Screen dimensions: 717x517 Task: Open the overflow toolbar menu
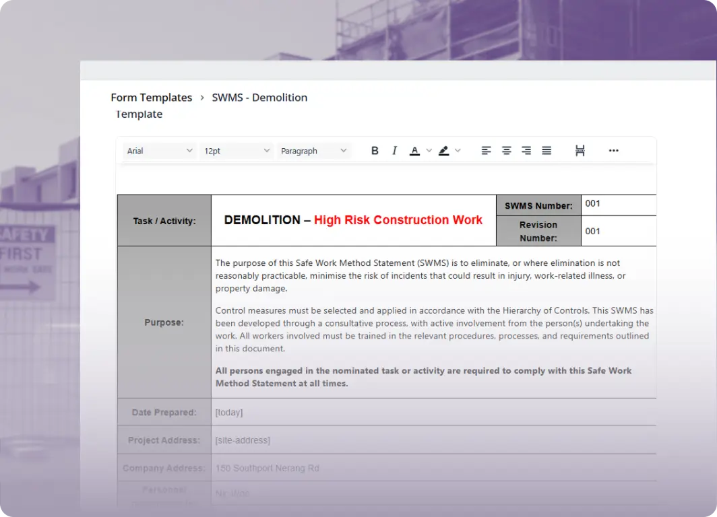[x=613, y=150]
